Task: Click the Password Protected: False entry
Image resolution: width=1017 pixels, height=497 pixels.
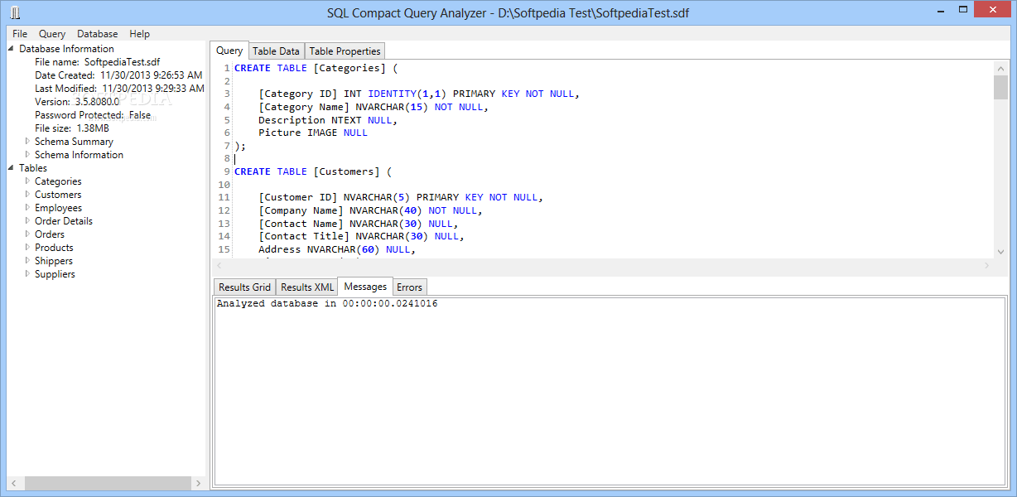Action: (93, 115)
